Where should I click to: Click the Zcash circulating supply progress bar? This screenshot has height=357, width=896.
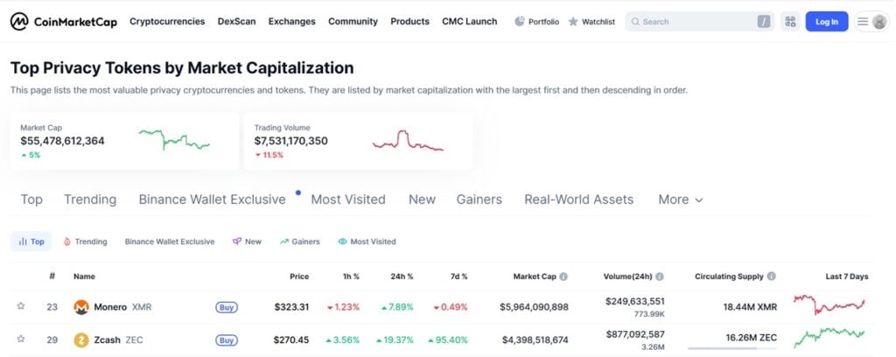[x=730, y=348]
